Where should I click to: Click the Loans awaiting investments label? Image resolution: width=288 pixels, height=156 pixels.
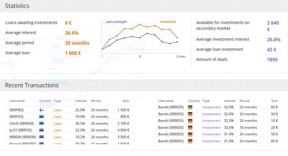click(31, 22)
